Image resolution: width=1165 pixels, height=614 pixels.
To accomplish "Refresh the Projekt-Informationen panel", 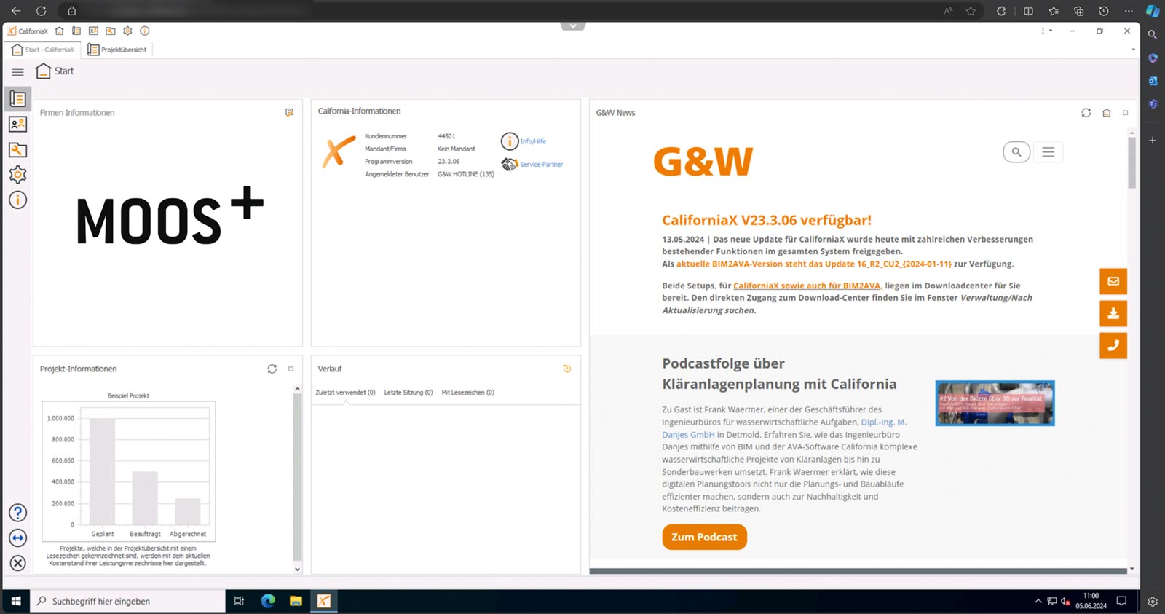I will pos(272,369).
